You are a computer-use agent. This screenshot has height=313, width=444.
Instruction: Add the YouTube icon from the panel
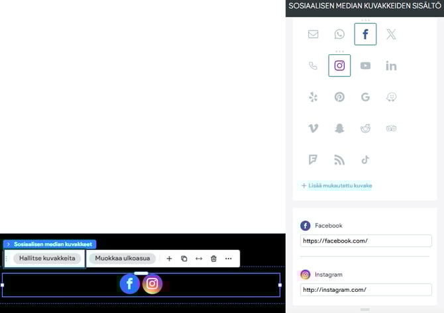365,66
